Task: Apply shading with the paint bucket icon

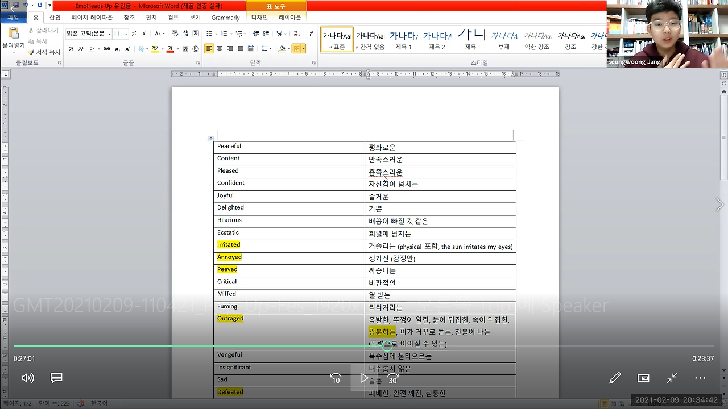Action: [282, 48]
